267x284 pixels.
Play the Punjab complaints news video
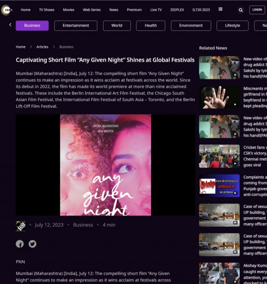(x=235, y=193)
